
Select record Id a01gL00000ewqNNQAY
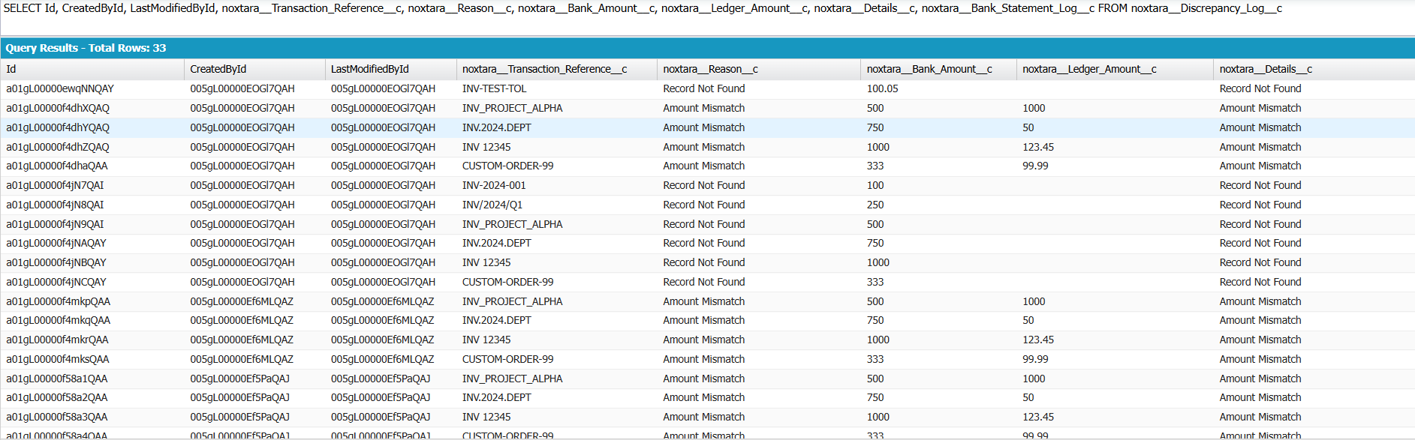click(60, 88)
